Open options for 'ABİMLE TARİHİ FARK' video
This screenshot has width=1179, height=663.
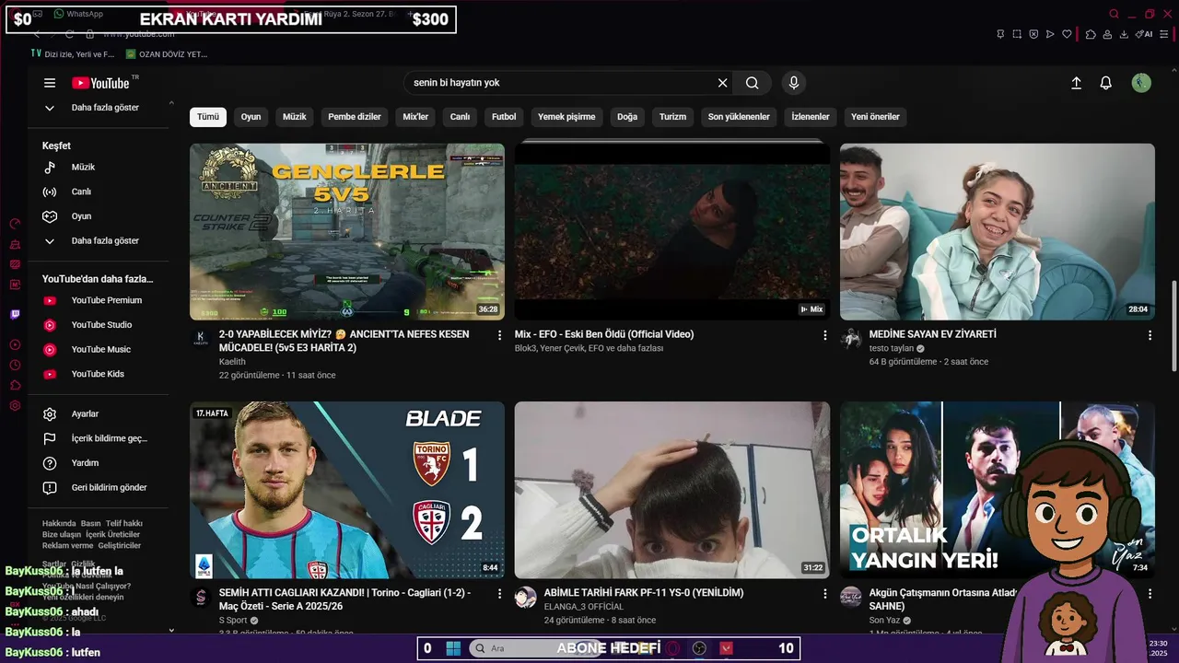point(825,594)
